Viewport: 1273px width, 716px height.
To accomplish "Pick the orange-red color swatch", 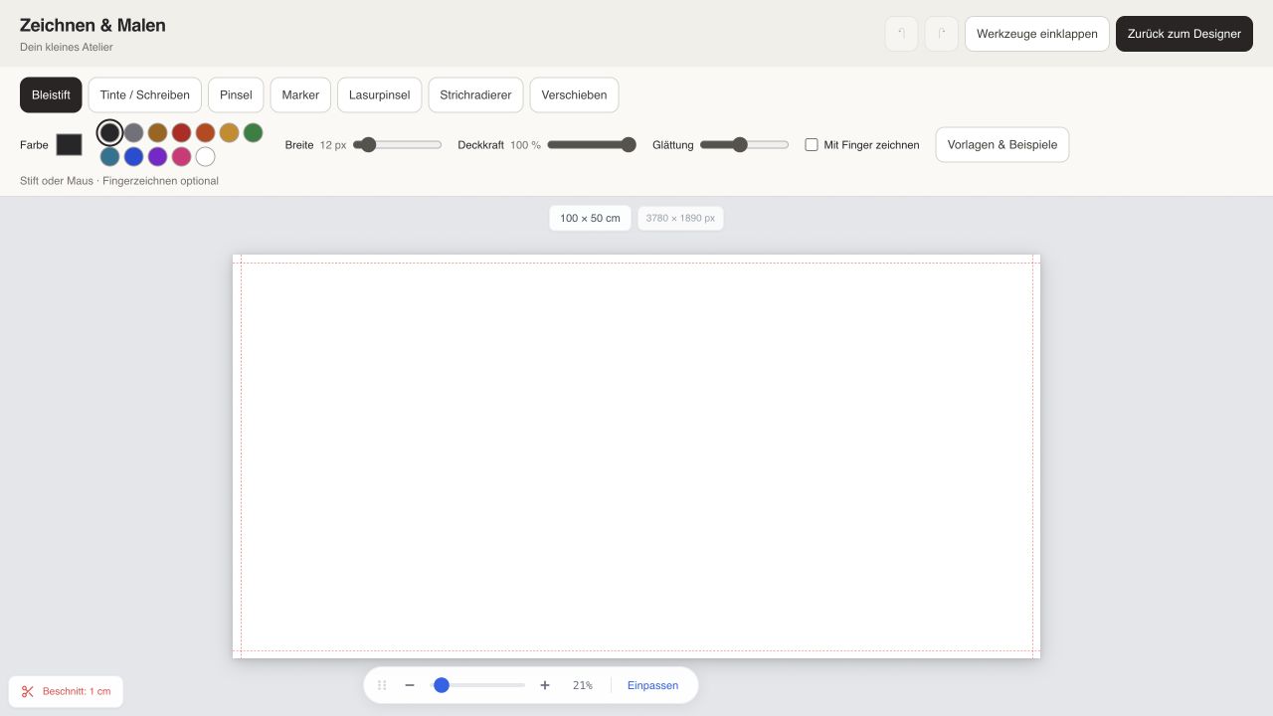I will [205, 132].
